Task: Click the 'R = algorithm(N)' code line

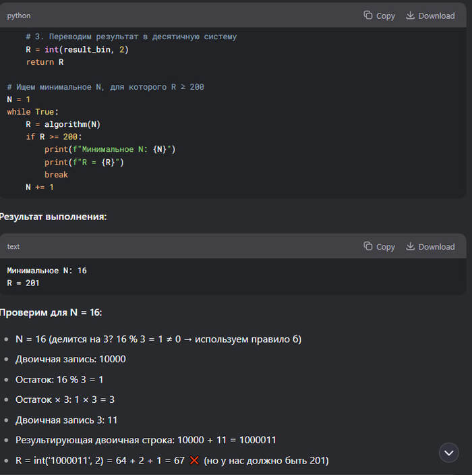Action: tap(63, 124)
